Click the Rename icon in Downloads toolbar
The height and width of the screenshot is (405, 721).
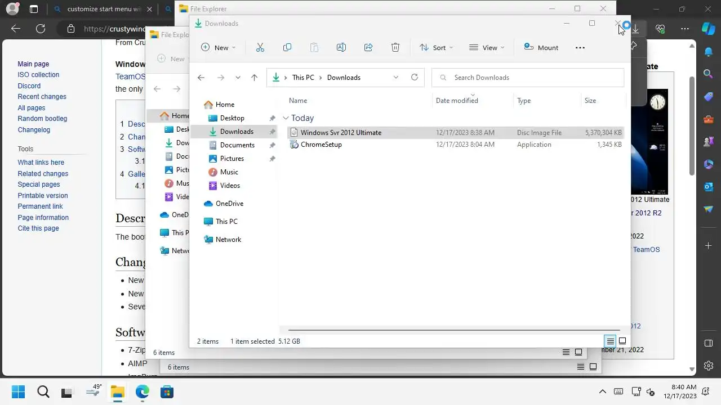pos(341,48)
